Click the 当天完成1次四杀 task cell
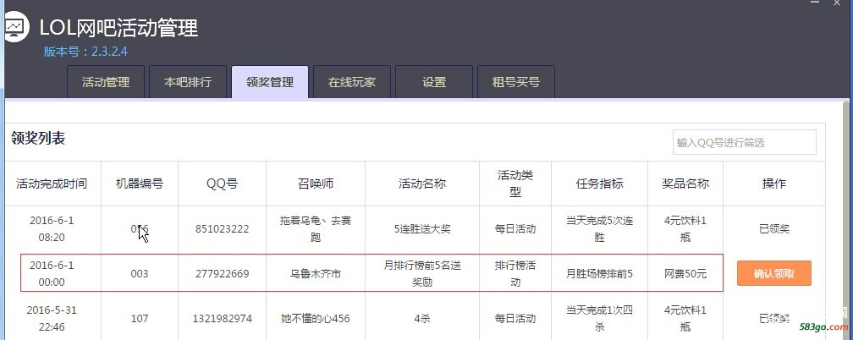This screenshot has width=853, height=340. pos(599,318)
